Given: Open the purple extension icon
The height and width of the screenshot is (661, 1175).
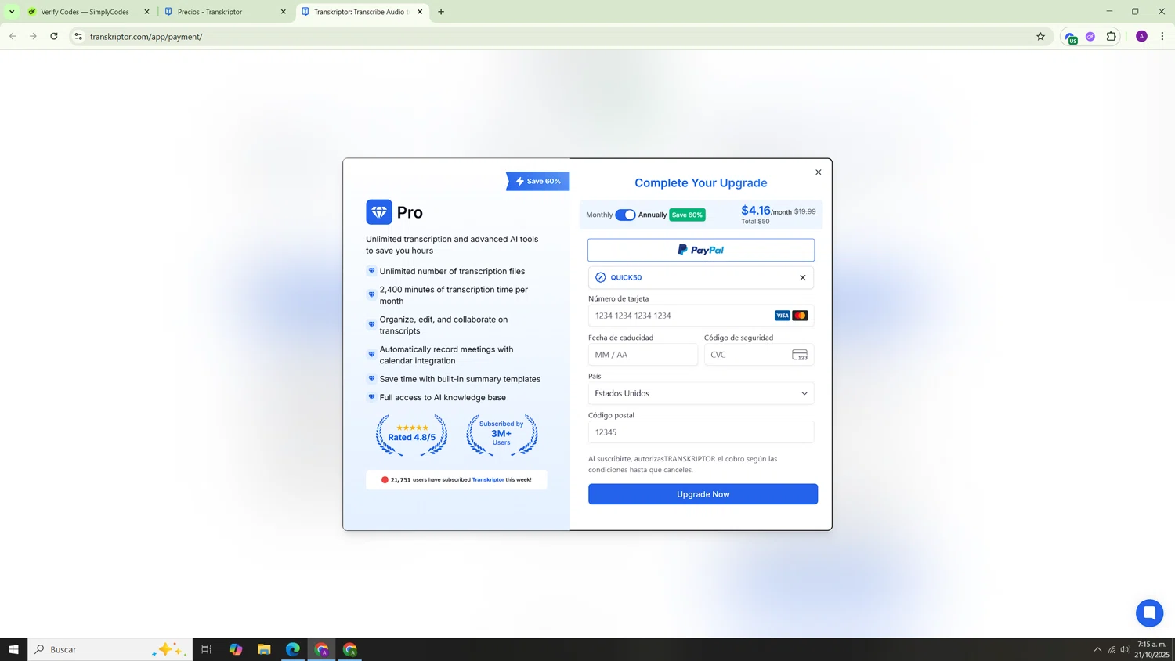Looking at the screenshot, I should pos(1090,36).
